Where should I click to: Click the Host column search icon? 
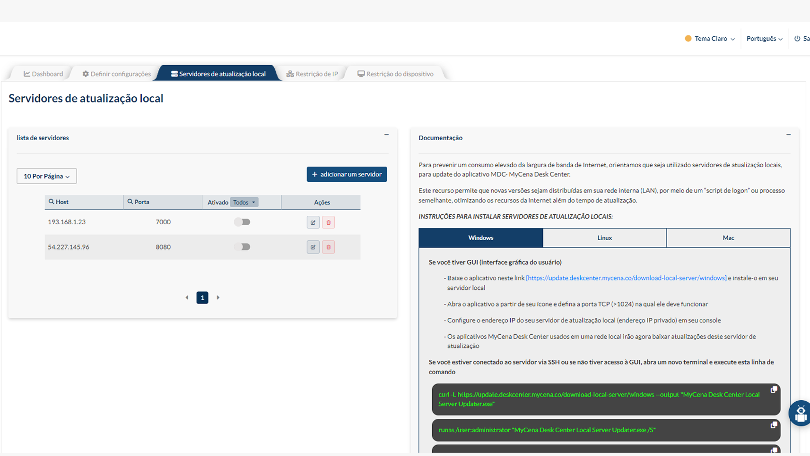[52, 202]
